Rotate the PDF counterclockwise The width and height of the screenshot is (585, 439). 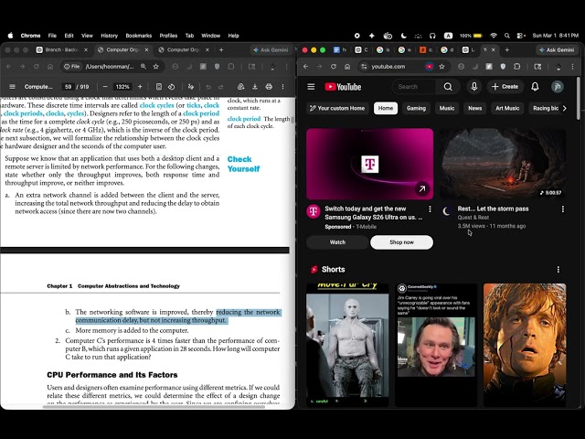[x=171, y=87]
